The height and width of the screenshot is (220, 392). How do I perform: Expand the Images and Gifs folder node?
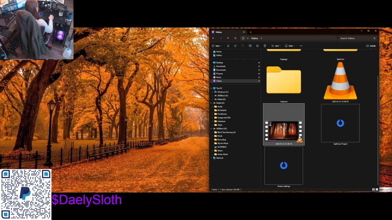[213, 118]
